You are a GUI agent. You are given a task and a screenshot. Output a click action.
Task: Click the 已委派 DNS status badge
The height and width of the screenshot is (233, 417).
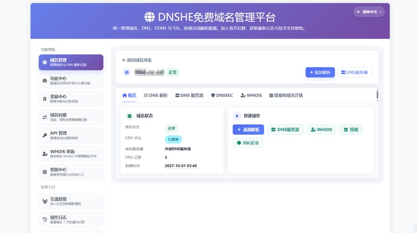coord(174,139)
